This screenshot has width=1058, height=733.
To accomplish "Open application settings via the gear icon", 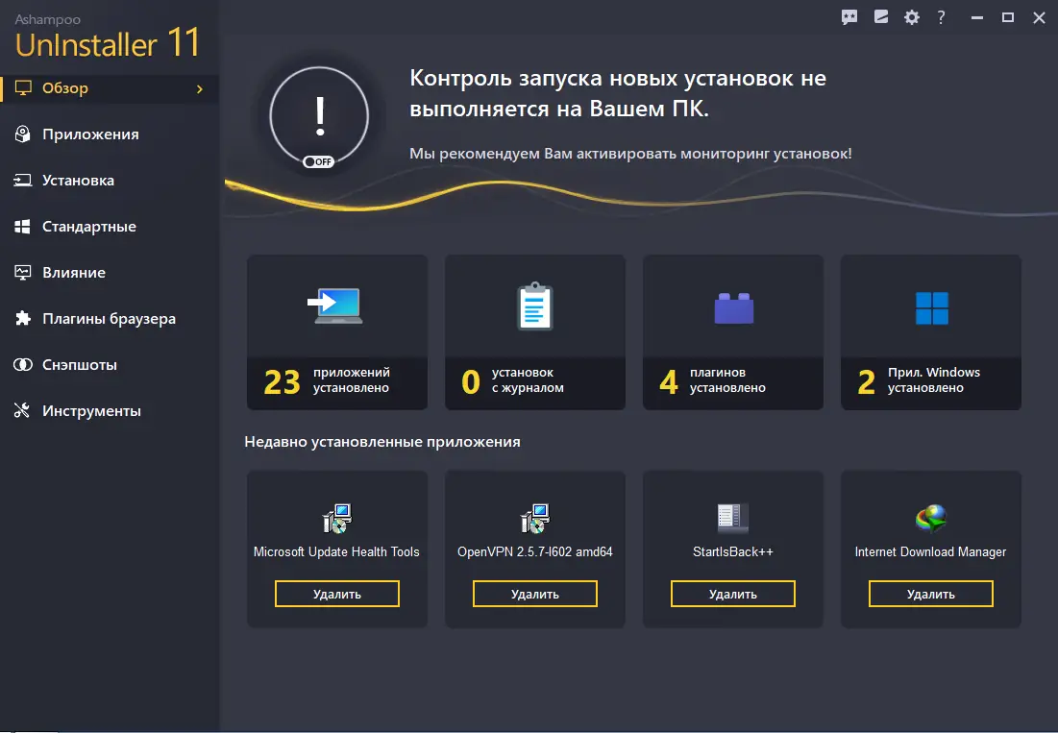I will [x=911, y=17].
